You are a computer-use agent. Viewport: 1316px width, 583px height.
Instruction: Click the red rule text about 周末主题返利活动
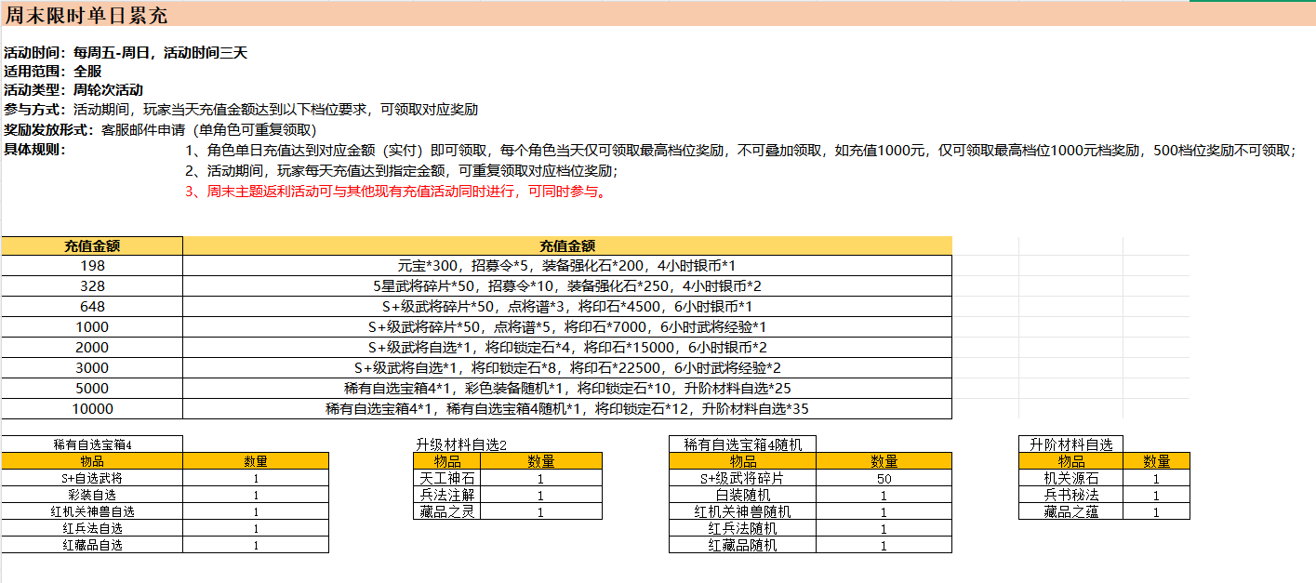coord(396,192)
